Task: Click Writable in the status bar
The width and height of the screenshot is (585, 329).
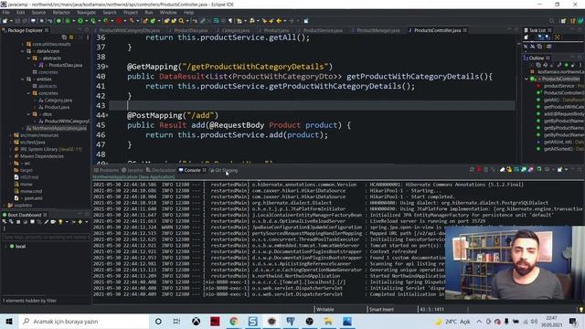Action: point(325,309)
